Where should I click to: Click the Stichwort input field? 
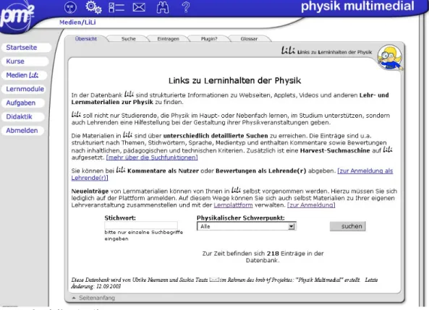pos(141,225)
